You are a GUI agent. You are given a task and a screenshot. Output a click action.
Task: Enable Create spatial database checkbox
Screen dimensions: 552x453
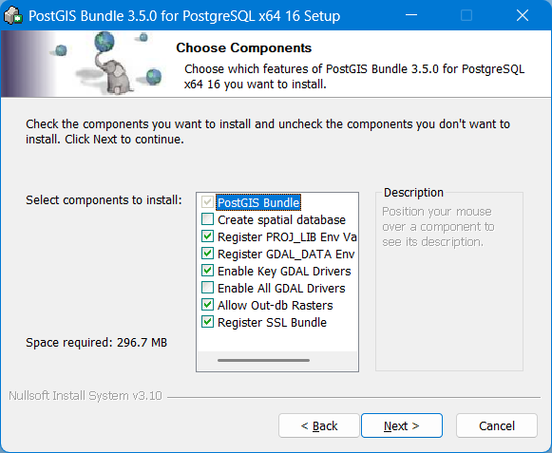[207, 219]
